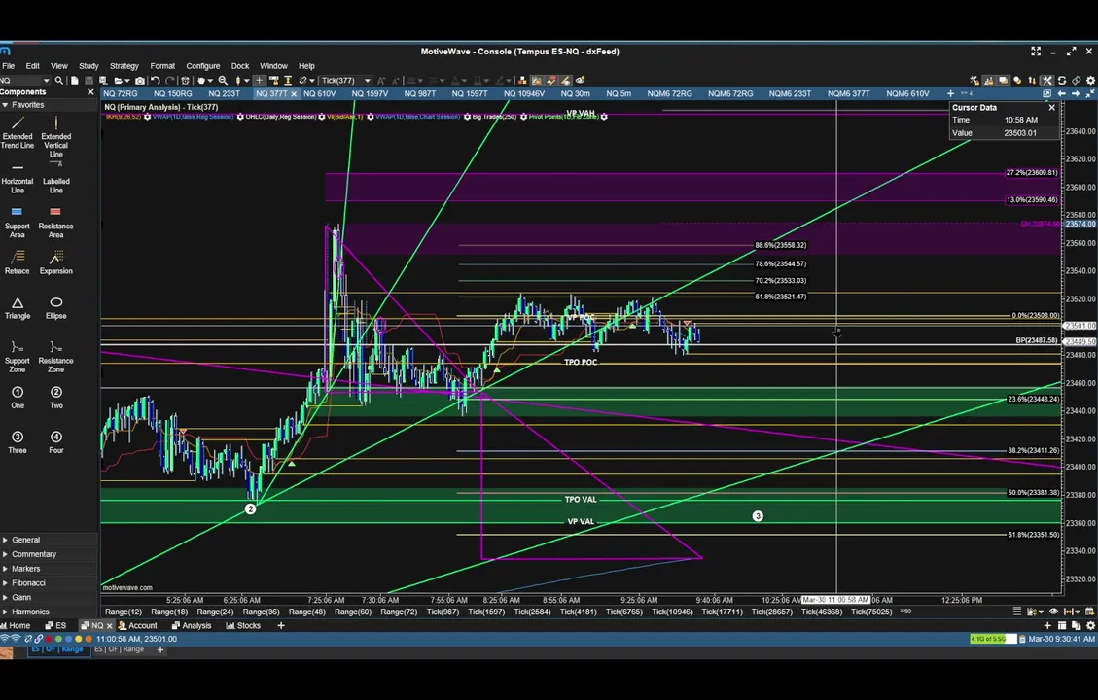Expand the Harmonics section
The image size is (1098, 700).
click(x=30, y=612)
